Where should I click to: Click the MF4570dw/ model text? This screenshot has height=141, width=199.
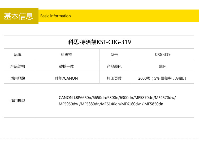(166, 98)
